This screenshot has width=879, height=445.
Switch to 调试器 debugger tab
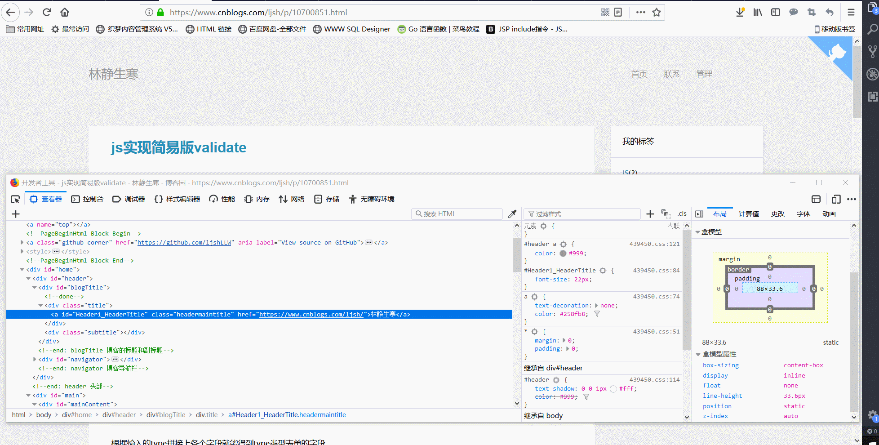click(129, 199)
